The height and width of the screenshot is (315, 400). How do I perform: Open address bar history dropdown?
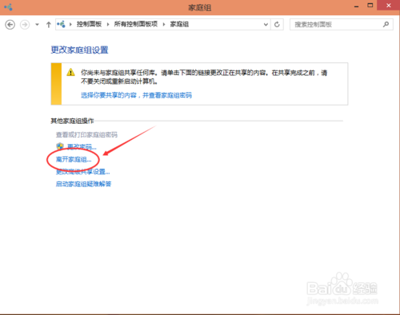[266, 25]
